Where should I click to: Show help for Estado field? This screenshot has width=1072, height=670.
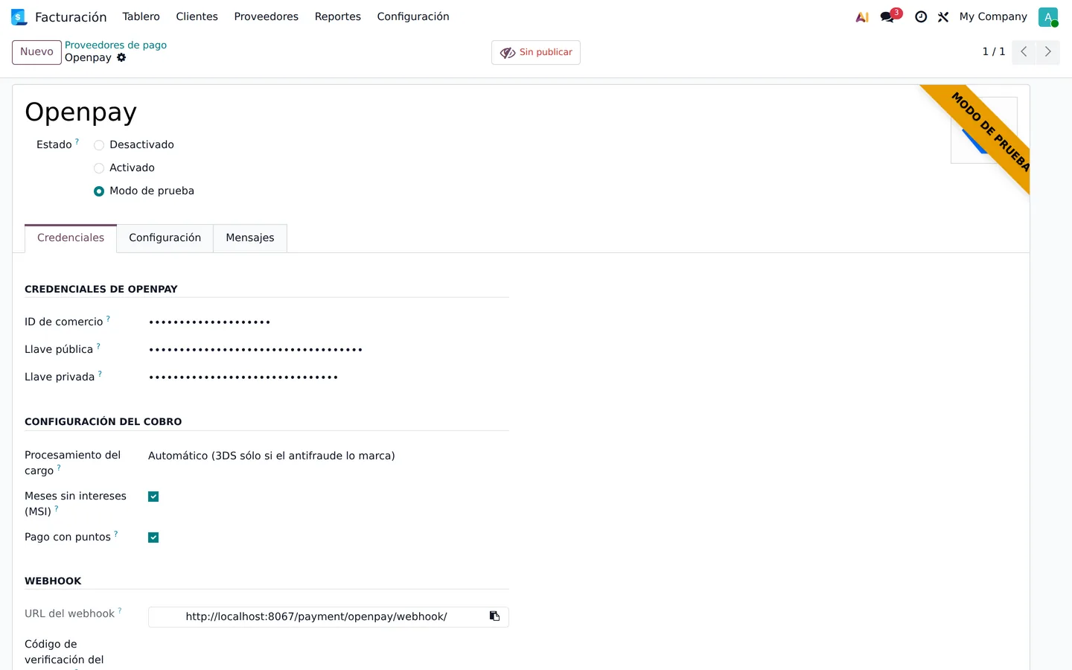coord(77,141)
